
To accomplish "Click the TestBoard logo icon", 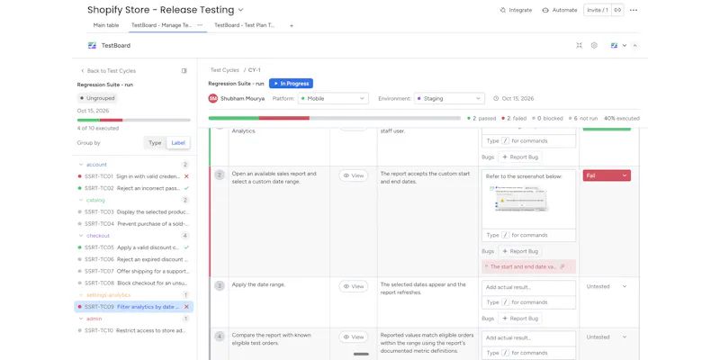I will coord(93,46).
